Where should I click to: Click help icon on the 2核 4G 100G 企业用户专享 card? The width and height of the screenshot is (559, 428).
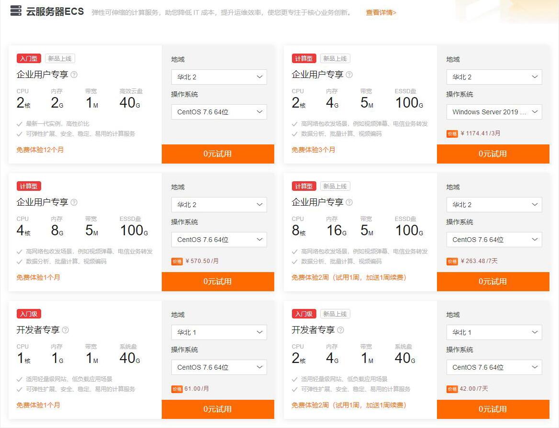[x=349, y=75]
